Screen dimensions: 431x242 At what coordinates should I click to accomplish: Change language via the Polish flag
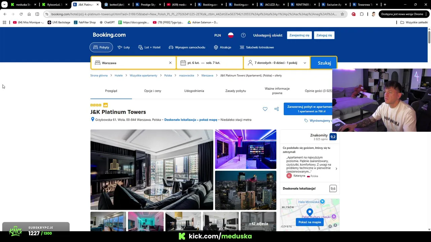tap(231, 35)
